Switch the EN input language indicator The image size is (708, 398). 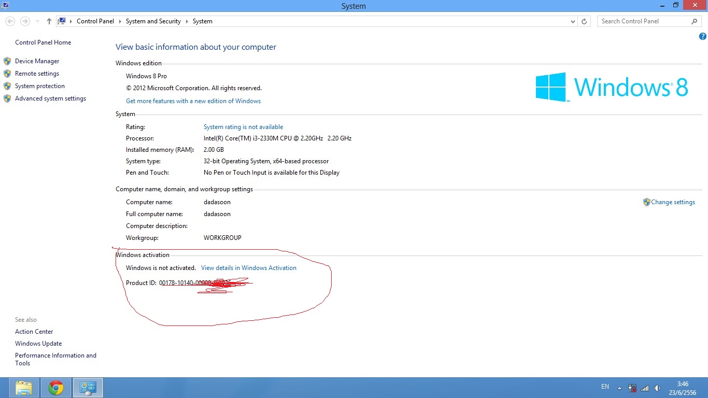[605, 387]
